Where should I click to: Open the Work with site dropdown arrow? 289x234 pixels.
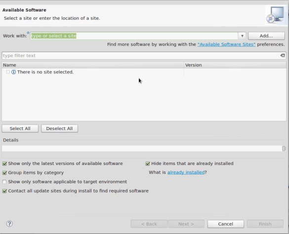click(x=242, y=36)
